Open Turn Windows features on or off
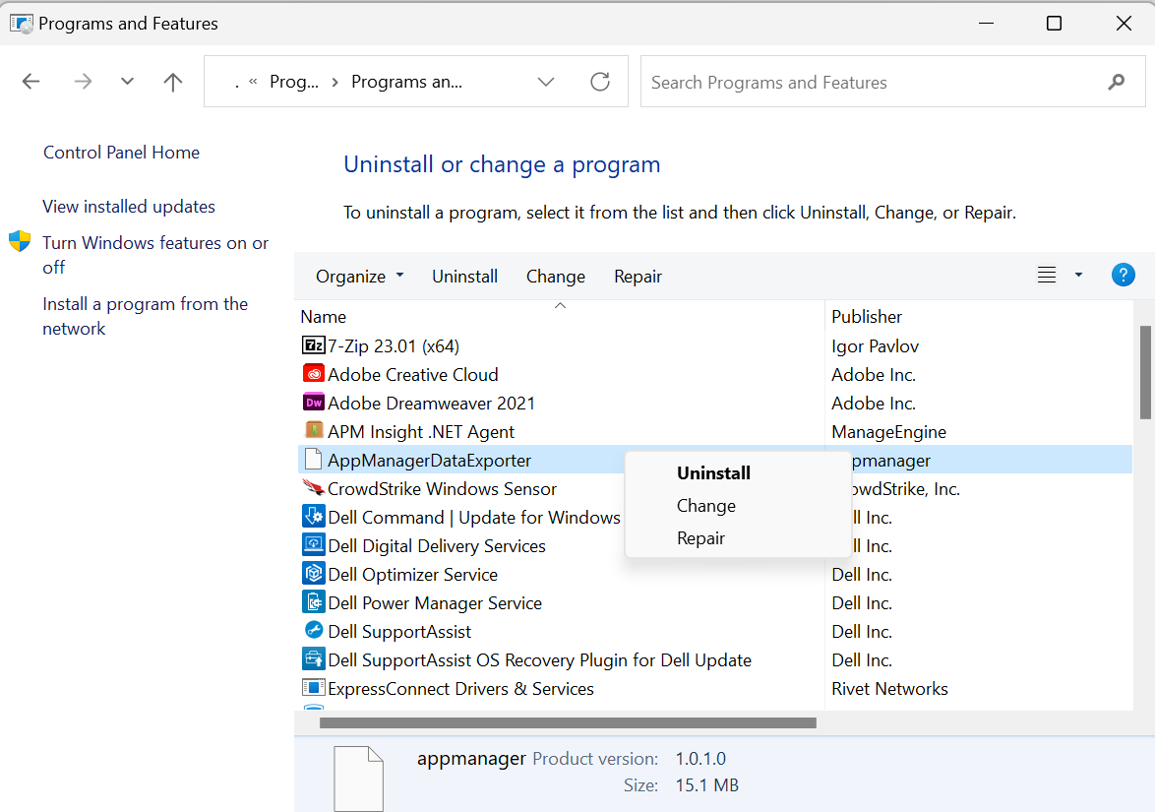1155x812 pixels. click(155, 255)
